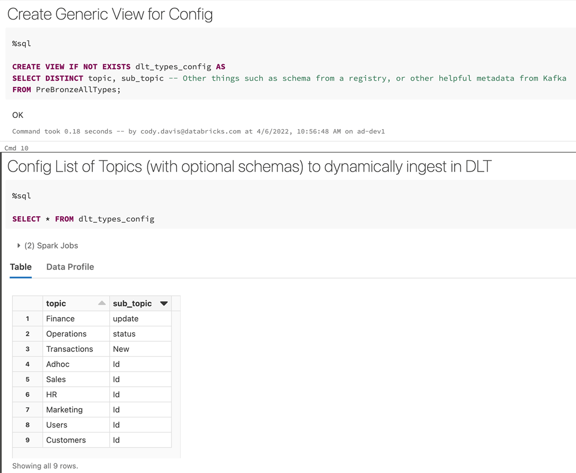Select the Marketing row topic cell

(64, 410)
